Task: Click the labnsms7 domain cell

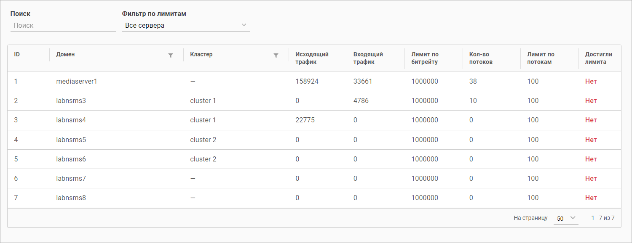Action: click(x=71, y=178)
